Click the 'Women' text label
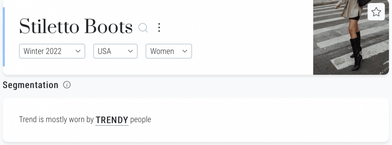The width and height of the screenshot is (392, 145). click(x=162, y=51)
